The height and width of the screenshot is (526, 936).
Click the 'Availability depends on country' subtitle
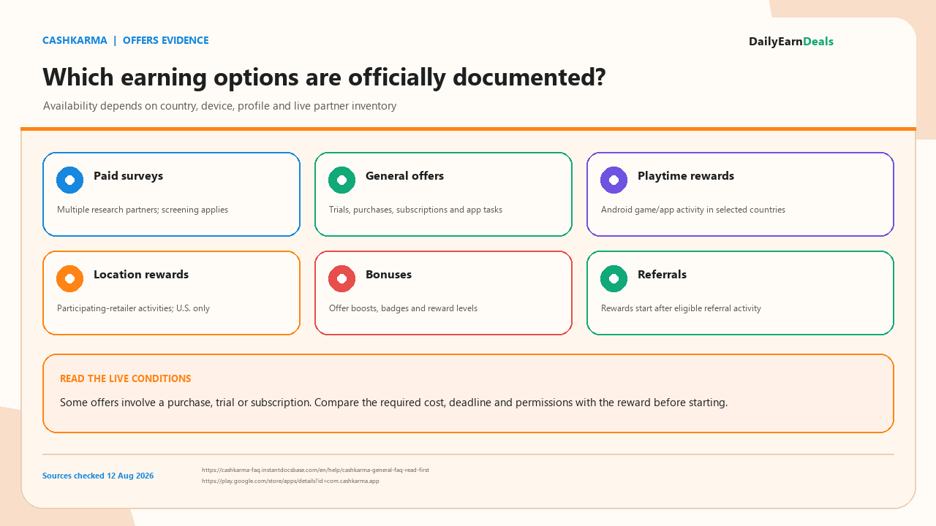pyautogui.click(x=219, y=106)
